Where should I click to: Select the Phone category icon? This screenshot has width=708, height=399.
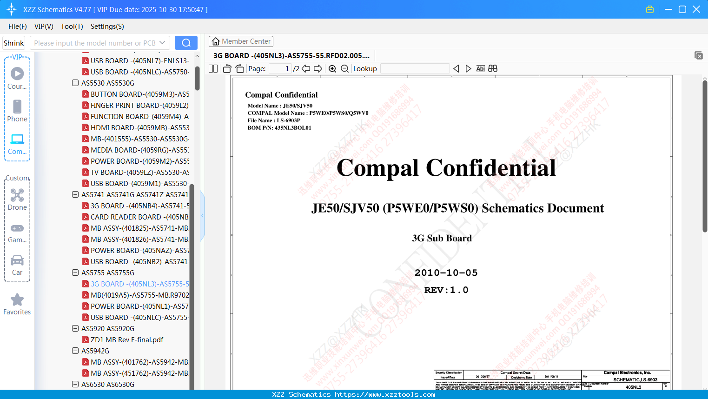17,111
